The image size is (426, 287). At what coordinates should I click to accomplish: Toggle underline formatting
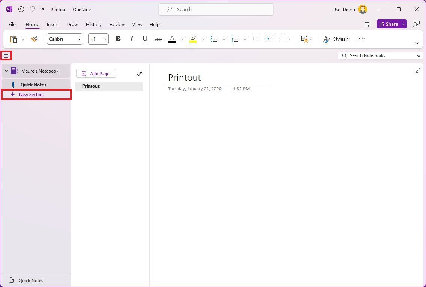(x=145, y=39)
